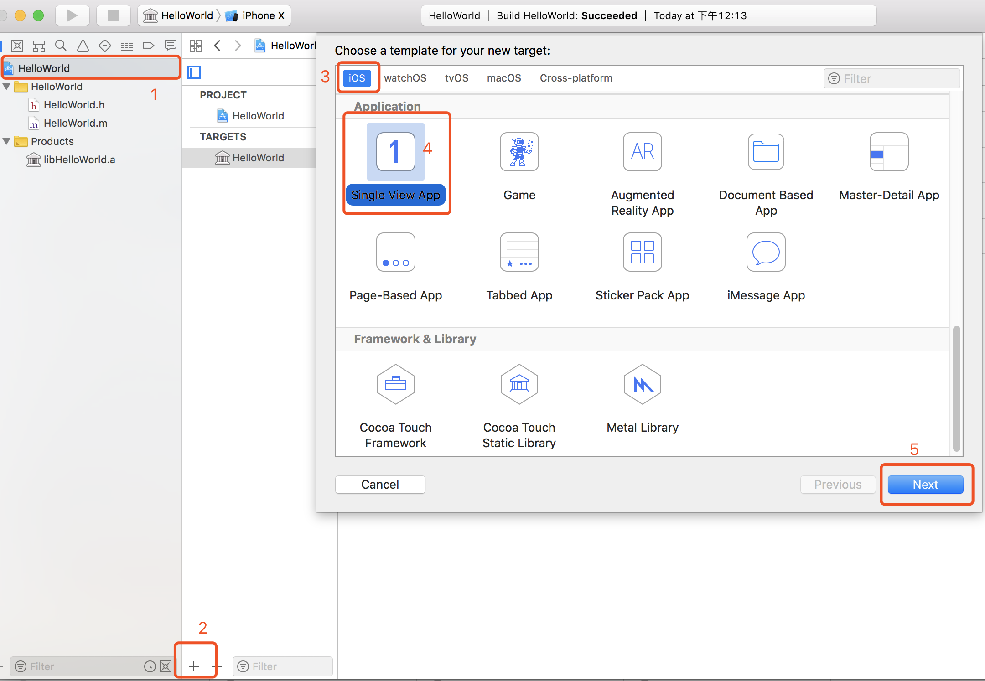Open the Issue navigator warning icon

83,46
